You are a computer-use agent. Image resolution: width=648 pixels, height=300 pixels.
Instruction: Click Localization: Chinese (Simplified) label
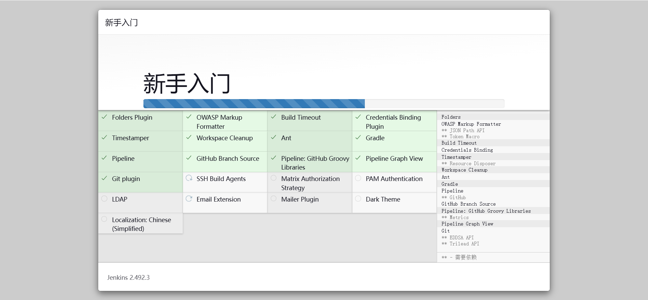click(x=141, y=224)
